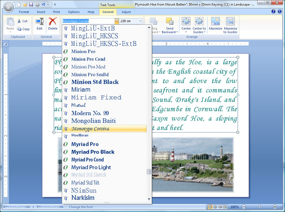Click the Maximize icon in the ribbon

tap(215, 21)
